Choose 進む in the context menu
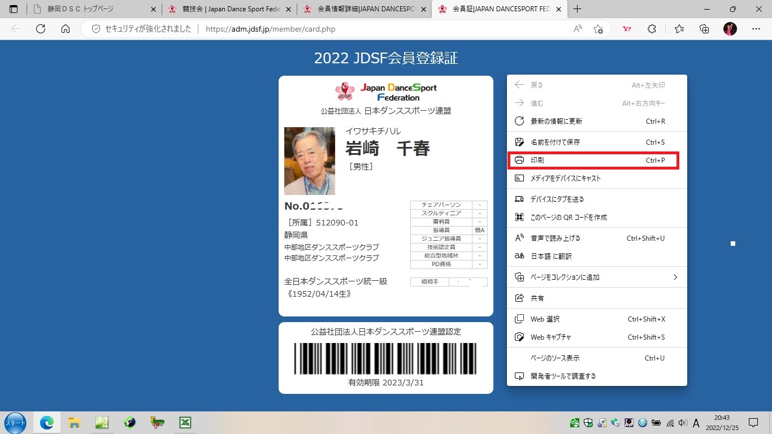The width and height of the screenshot is (772, 434). (x=597, y=103)
